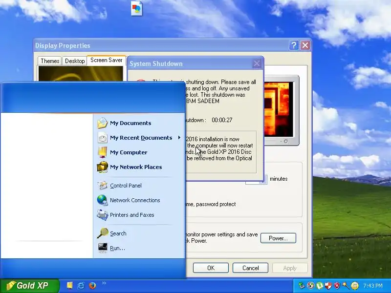Select the Screen Saver tab
The image size is (391, 293).
click(x=106, y=60)
